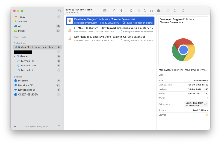Click the Stack Overflow icon on Download files row
This screenshot has height=144, width=221.
(x=70, y=38)
